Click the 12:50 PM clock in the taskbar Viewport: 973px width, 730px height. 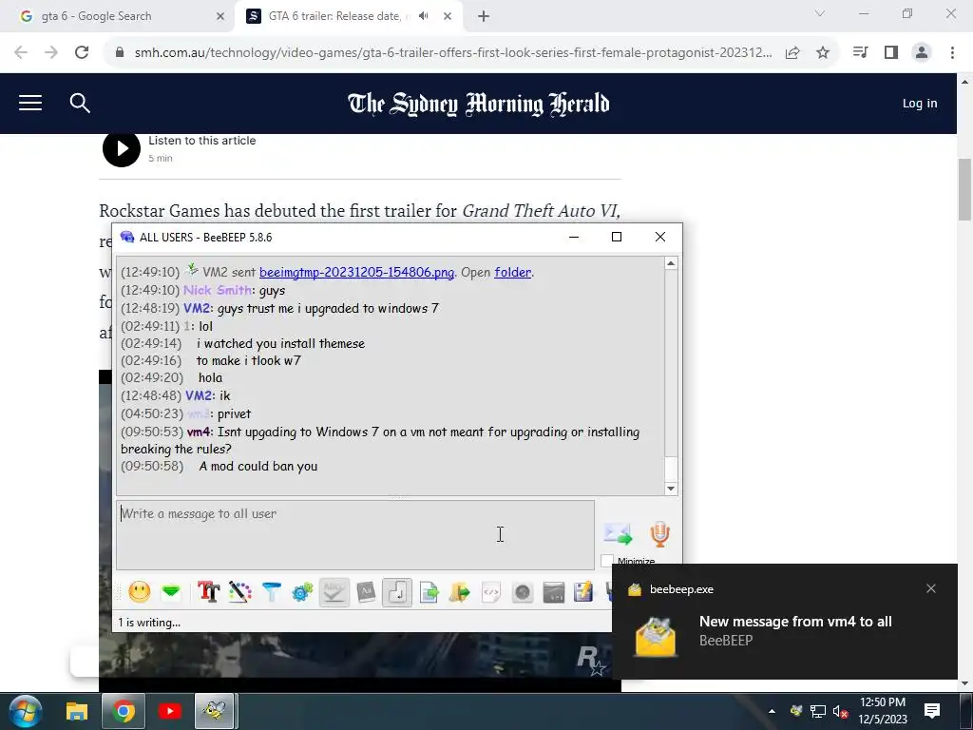point(883,702)
